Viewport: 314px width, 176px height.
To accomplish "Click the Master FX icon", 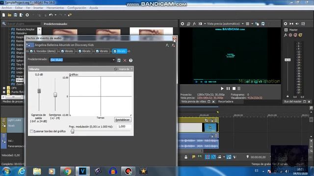I will click(286, 35).
